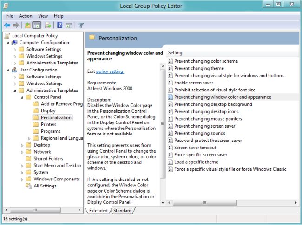The height and width of the screenshot is (225, 302).
Task: Select Add or Remove Programs tree item
Action: click(x=62, y=104)
